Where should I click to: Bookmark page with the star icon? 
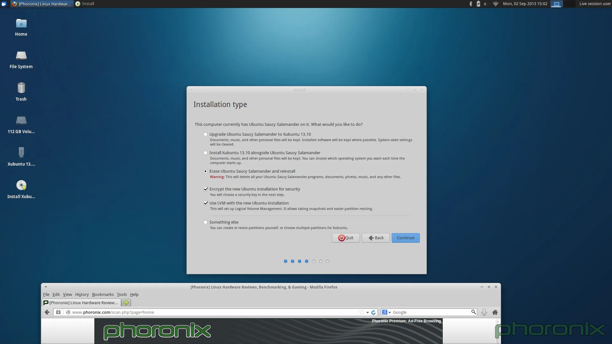(x=361, y=312)
